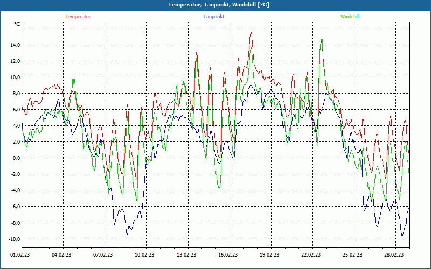
Task: Click the 0,0 y-axis value
Action: tap(17, 158)
